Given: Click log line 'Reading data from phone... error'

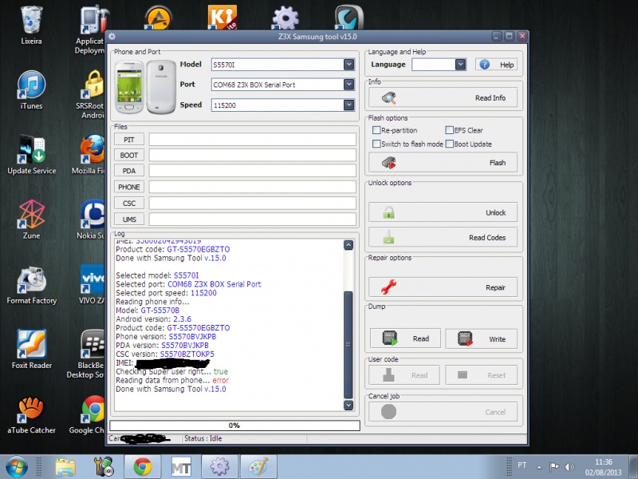Looking at the screenshot, I should tap(172, 380).
